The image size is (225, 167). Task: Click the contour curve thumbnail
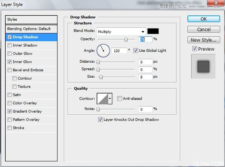(x=103, y=99)
